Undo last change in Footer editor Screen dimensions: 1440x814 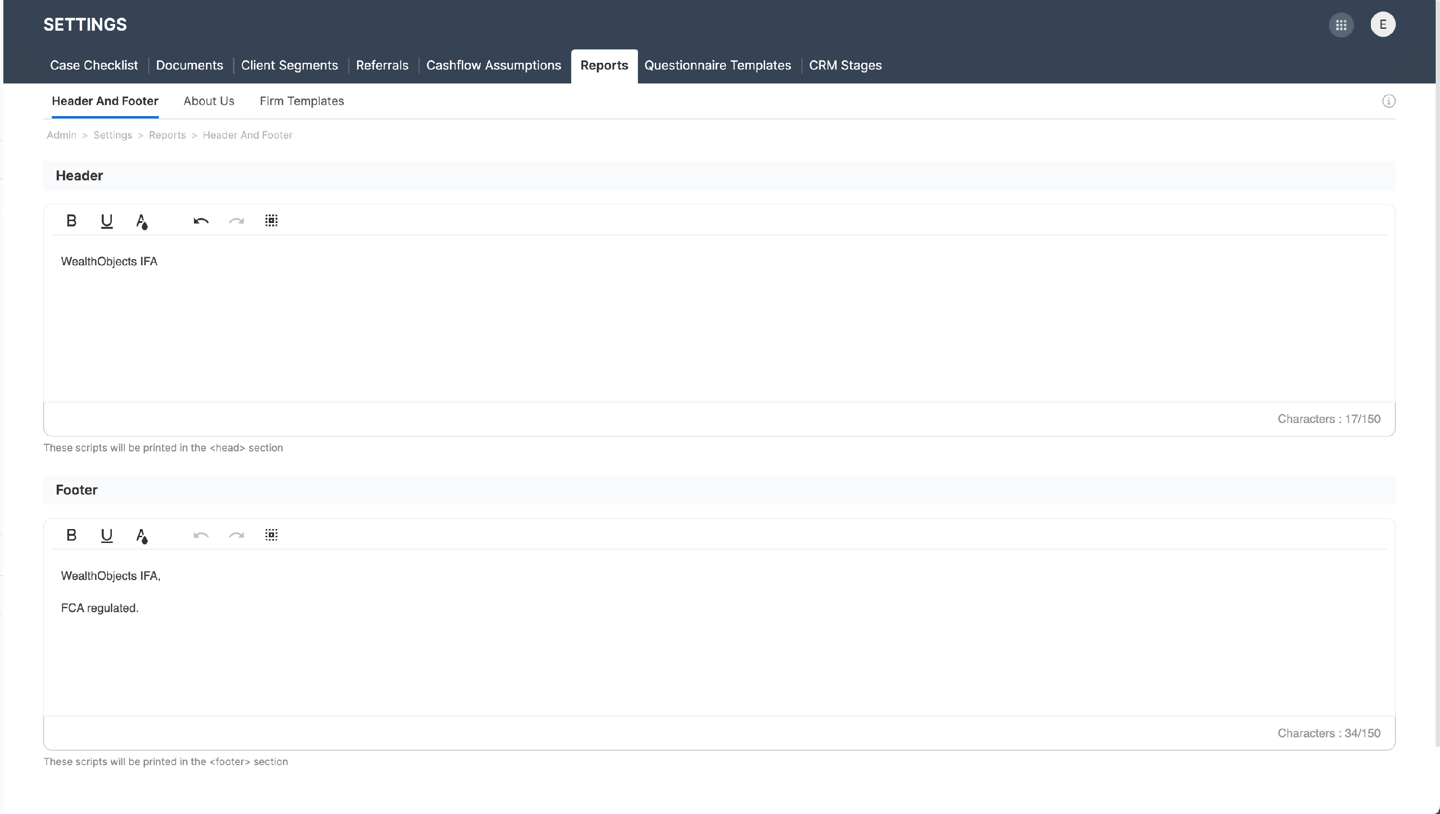[201, 535]
